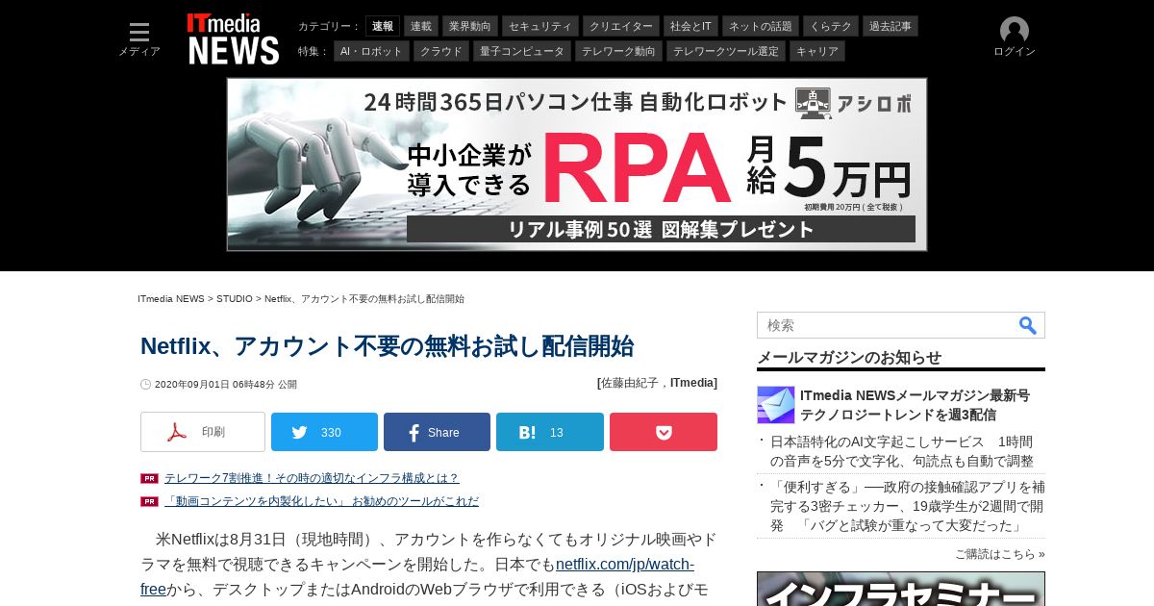Open the 「便利すぎる」接触確認アプリ article
1154x606 pixels.
point(907,506)
